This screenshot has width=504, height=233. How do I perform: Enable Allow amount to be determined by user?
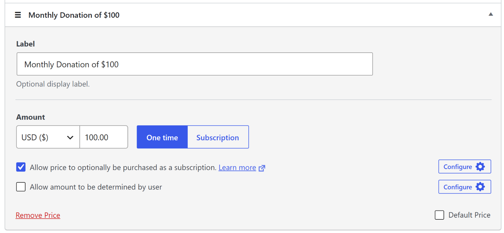pos(21,187)
